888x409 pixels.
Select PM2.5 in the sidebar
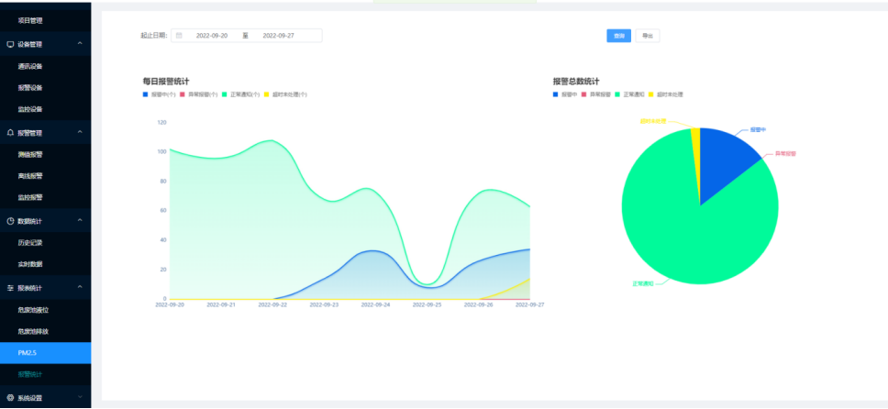[x=28, y=352]
